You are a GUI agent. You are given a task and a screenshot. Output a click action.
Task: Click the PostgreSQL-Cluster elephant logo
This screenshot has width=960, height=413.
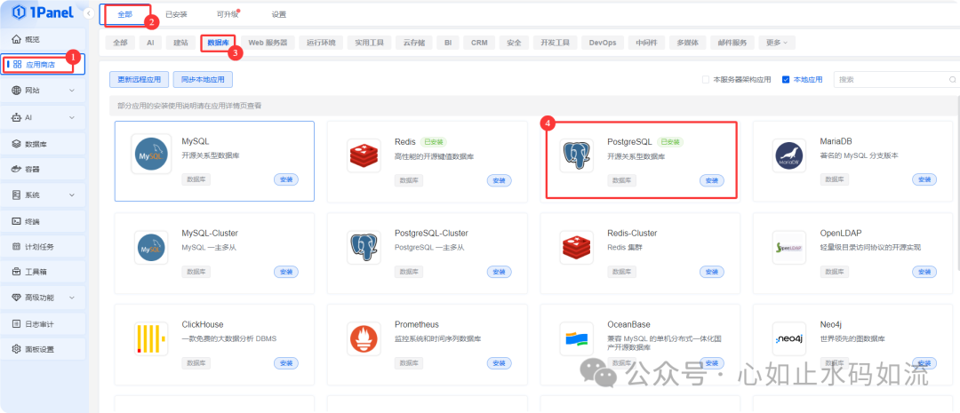pyautogui.click(x=364, y=247)
